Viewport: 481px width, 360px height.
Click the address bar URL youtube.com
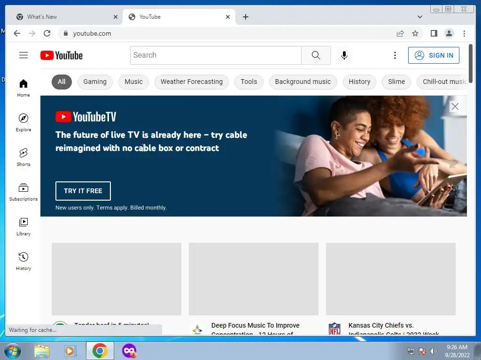[92, 33]
